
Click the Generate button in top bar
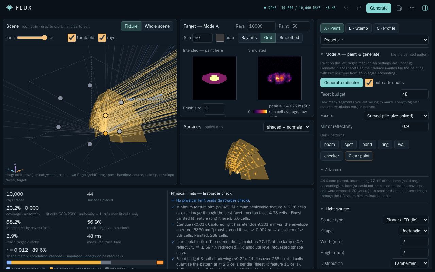coord(379,8)
